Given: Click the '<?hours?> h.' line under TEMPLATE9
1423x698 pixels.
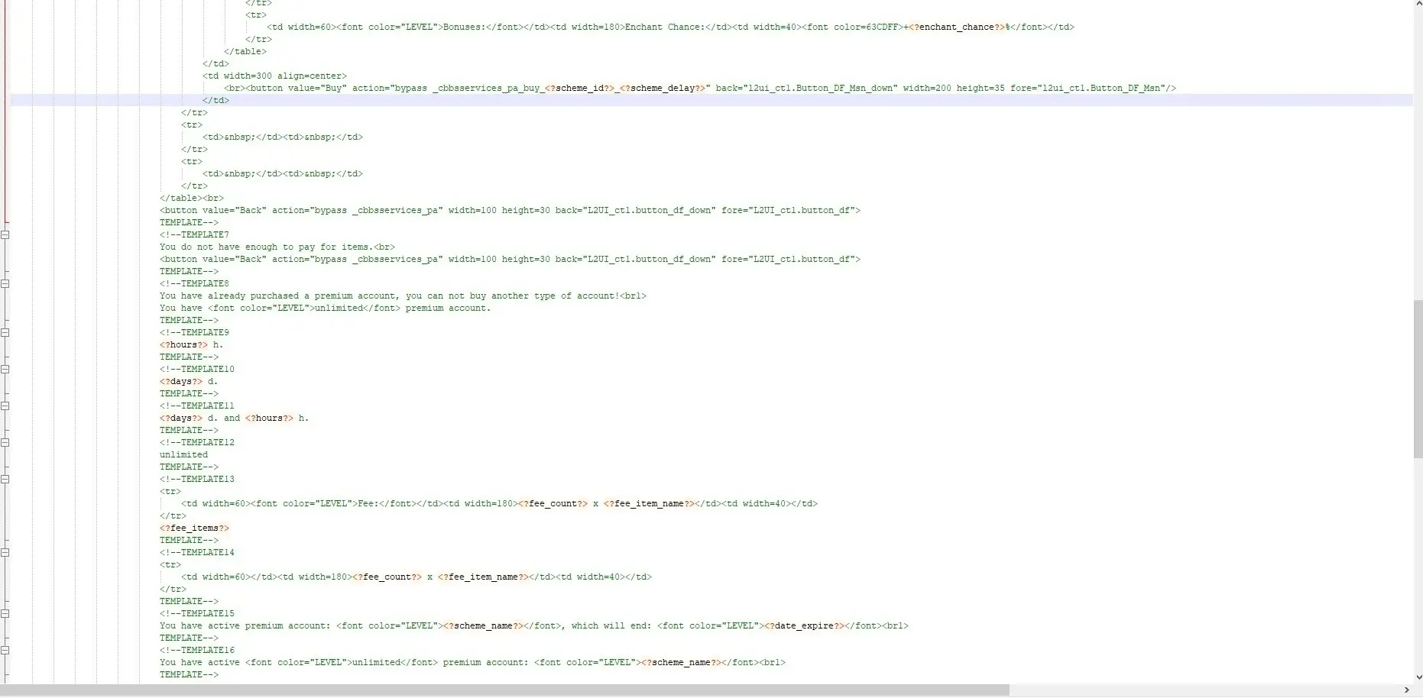Looking at the screenshot, I should [x=191, y=345].
